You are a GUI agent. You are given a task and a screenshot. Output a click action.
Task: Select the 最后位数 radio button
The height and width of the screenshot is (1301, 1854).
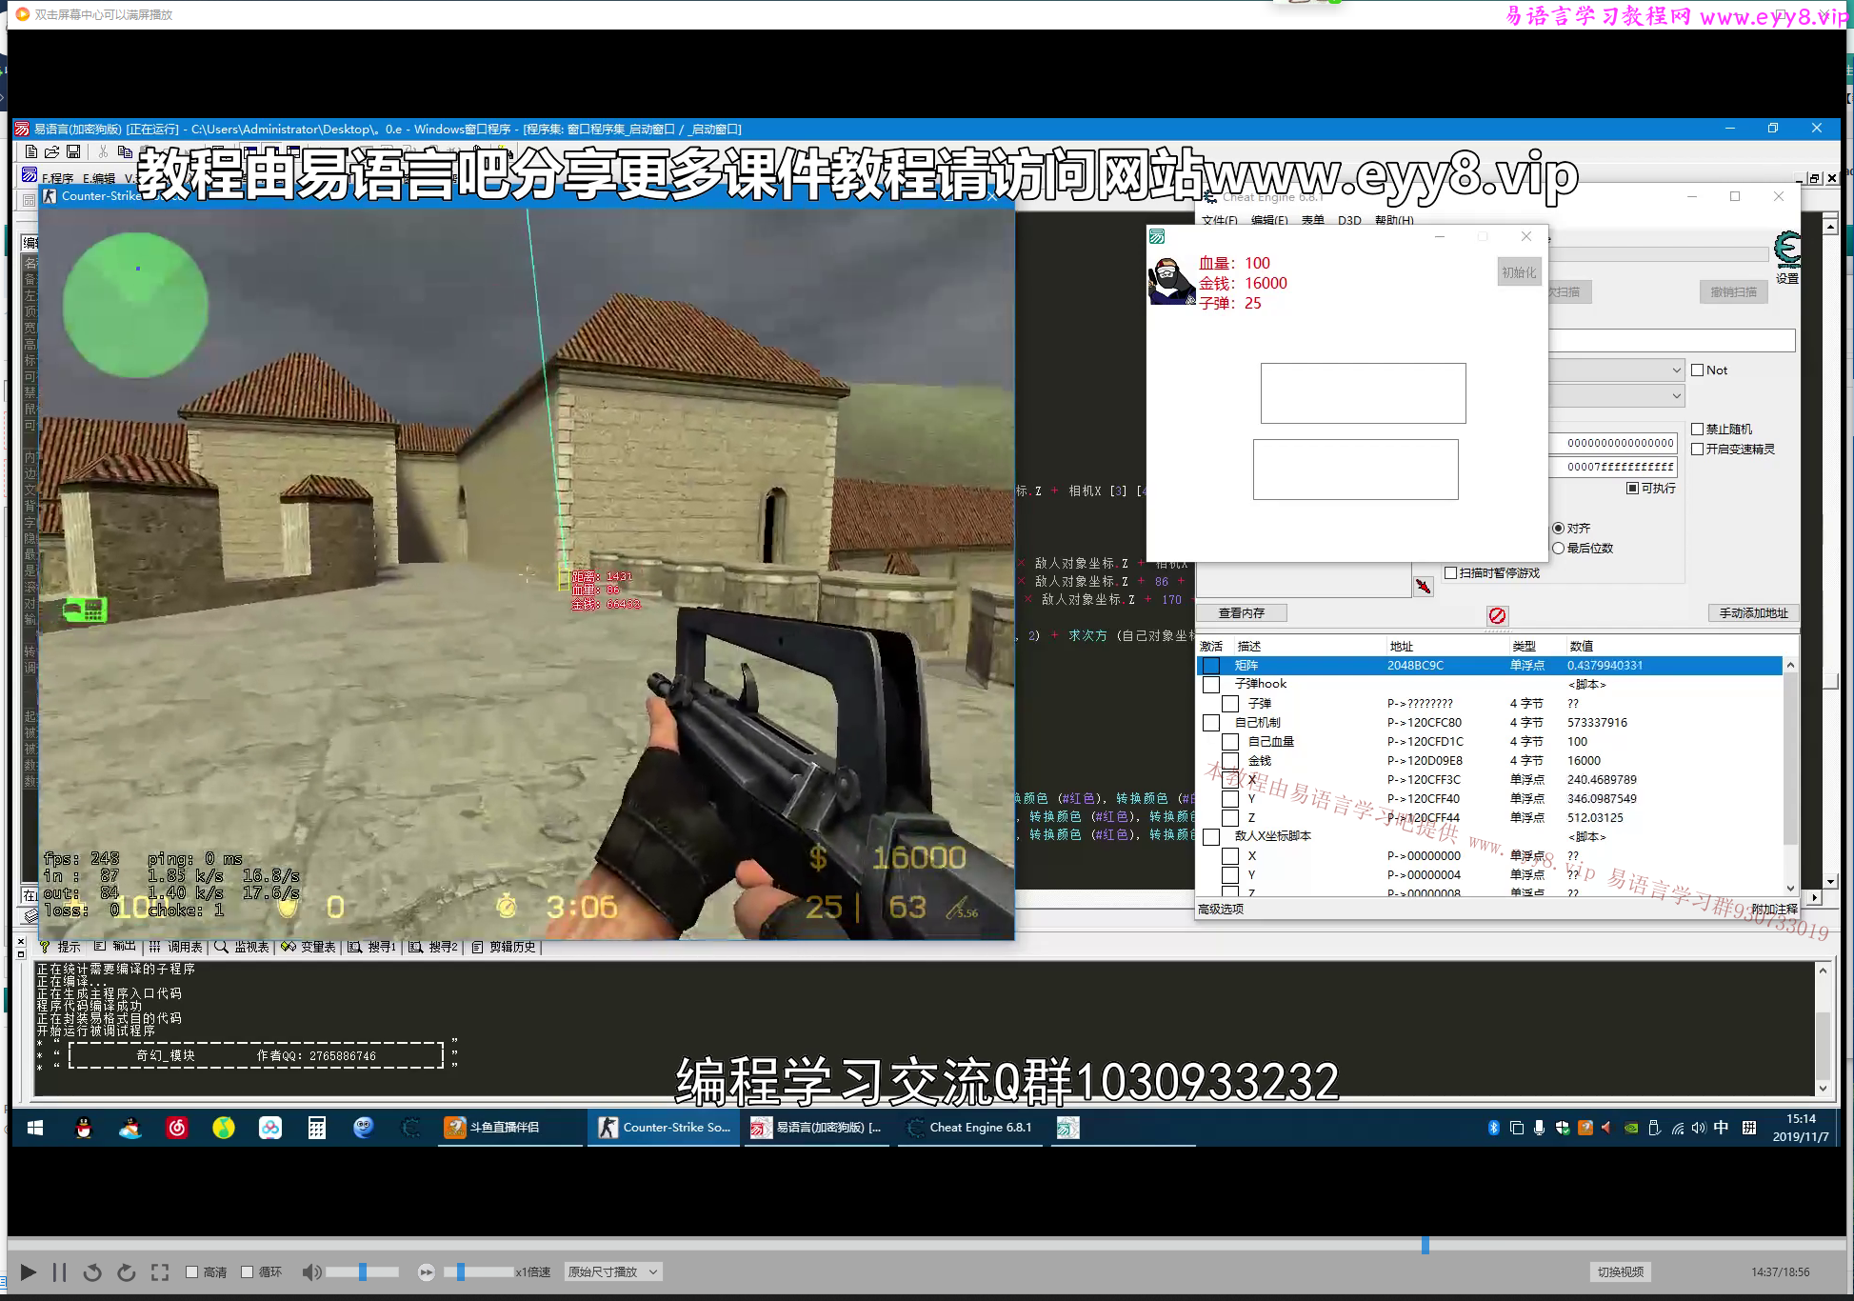coord(1558,549)
